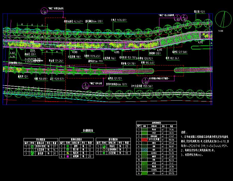233x181 pixels.
Task: Select cell "71.26" in the ground cover table
Action: [171, 130]
